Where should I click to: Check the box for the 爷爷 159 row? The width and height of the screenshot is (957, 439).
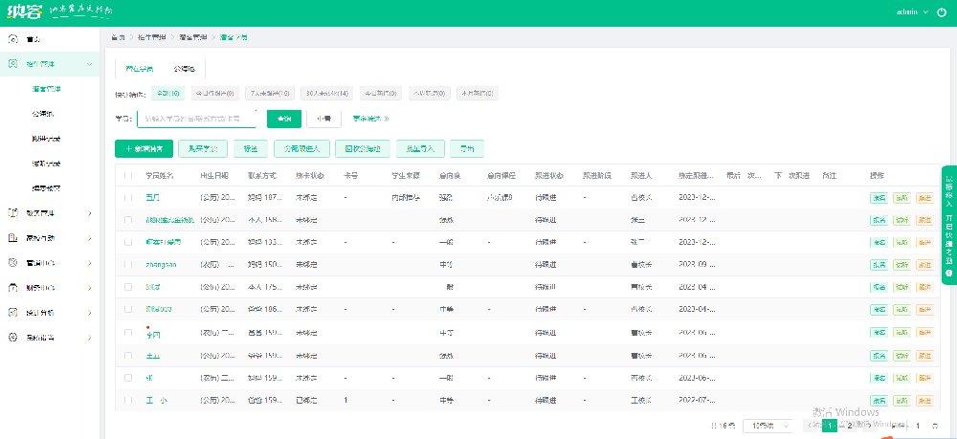[128, 356]
